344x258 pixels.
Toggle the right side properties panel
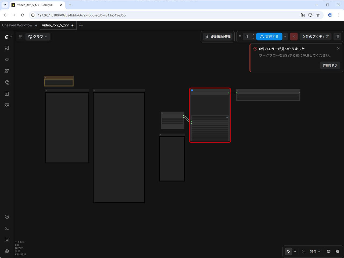pyautogui.click(x=337, y=37)
